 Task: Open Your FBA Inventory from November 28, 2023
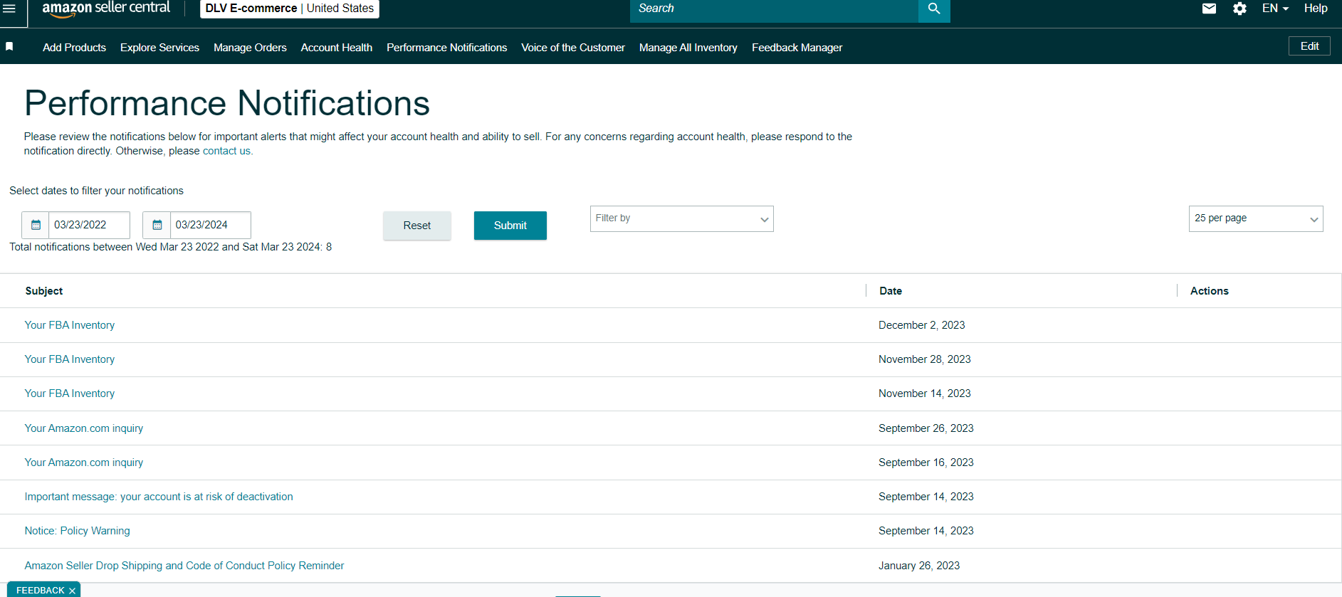[70, 359]
